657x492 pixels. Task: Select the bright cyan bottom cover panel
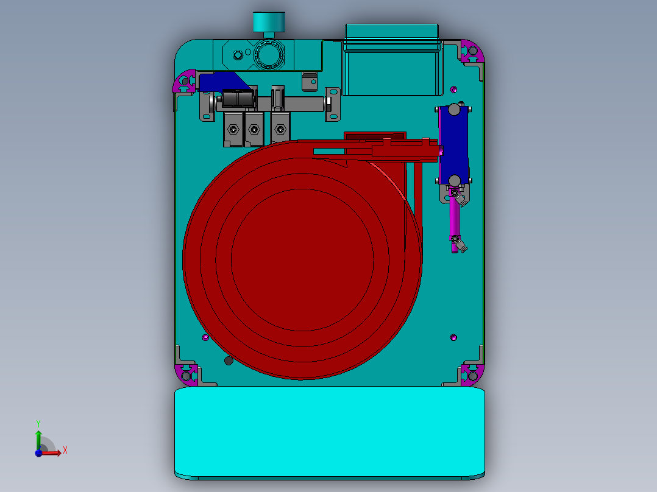coord(330,432)
